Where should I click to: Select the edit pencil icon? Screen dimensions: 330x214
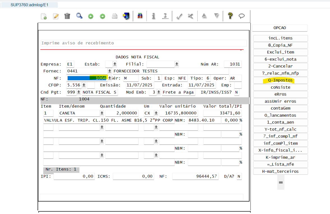pyautogui.click(x=56, y=16)
